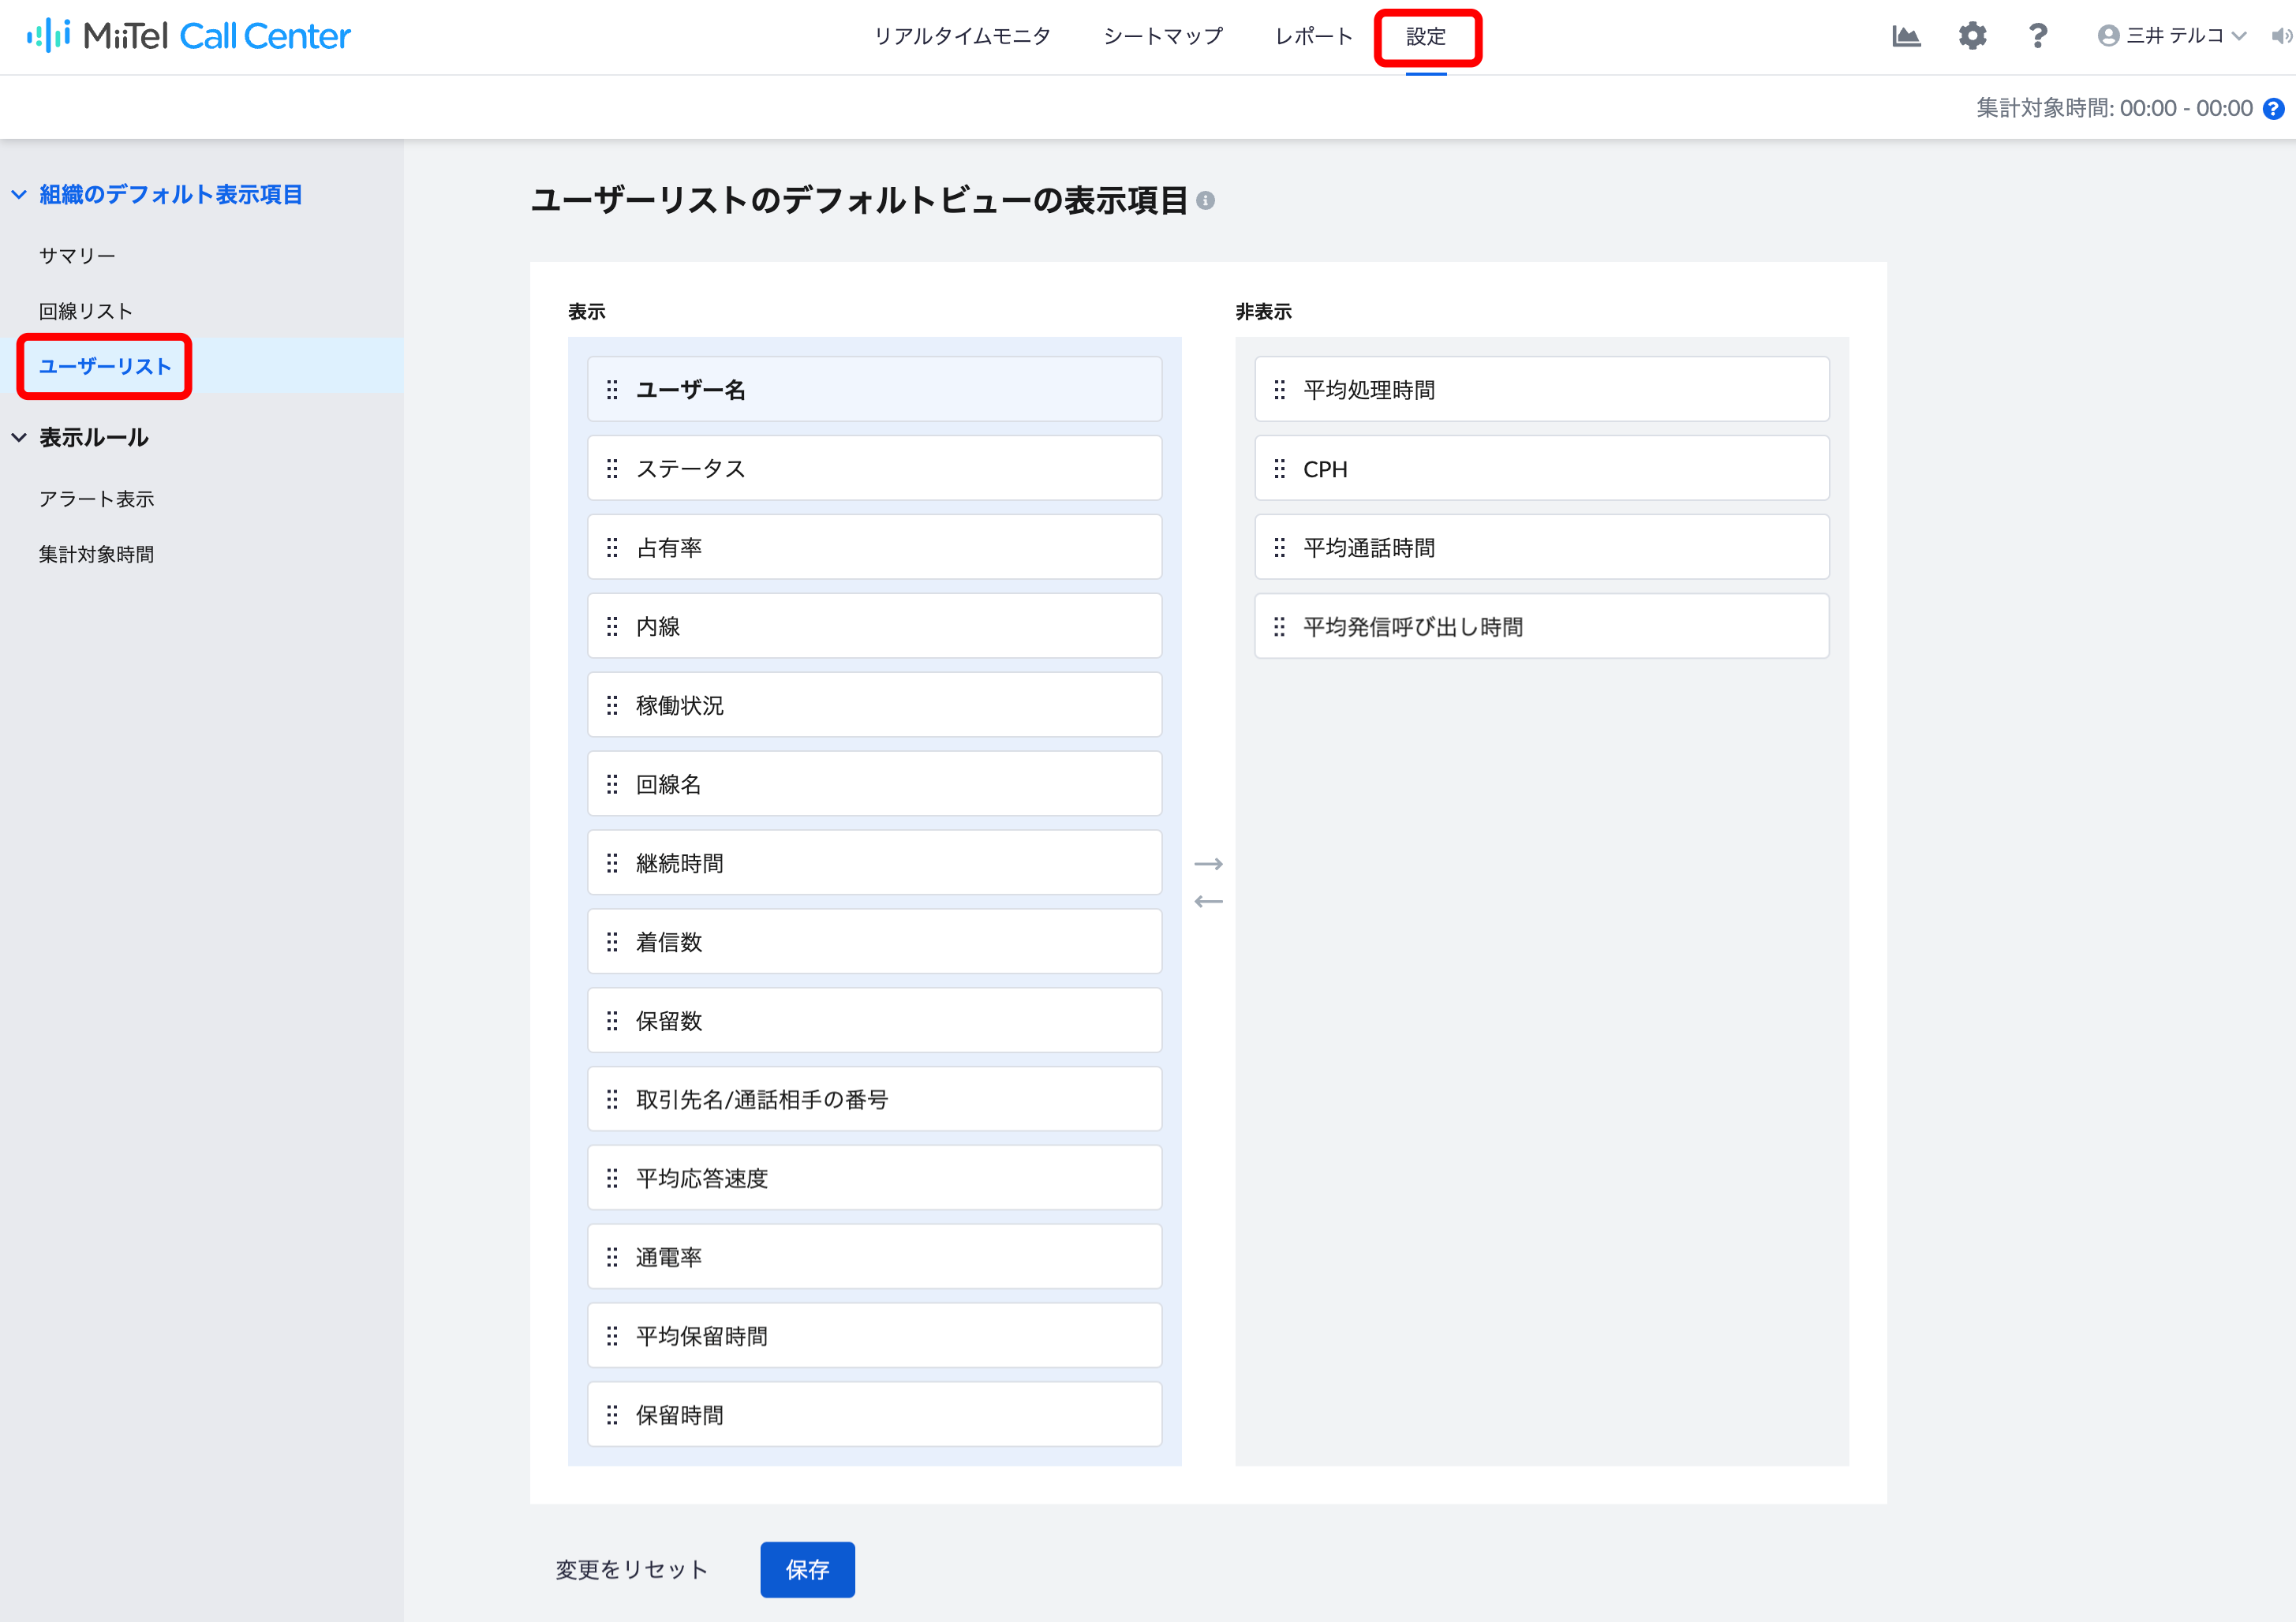Grab the drag handle of 平均処理時間
Image resolution: width=2296 pixels, height=1622 pixels.
click(x=1279, y=390)
